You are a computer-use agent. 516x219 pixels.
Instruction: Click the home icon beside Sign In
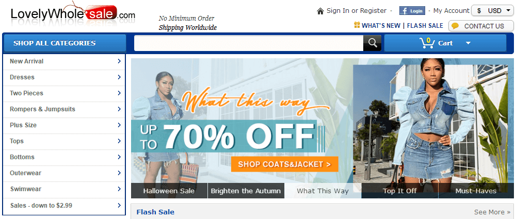[x=320, y=11]
